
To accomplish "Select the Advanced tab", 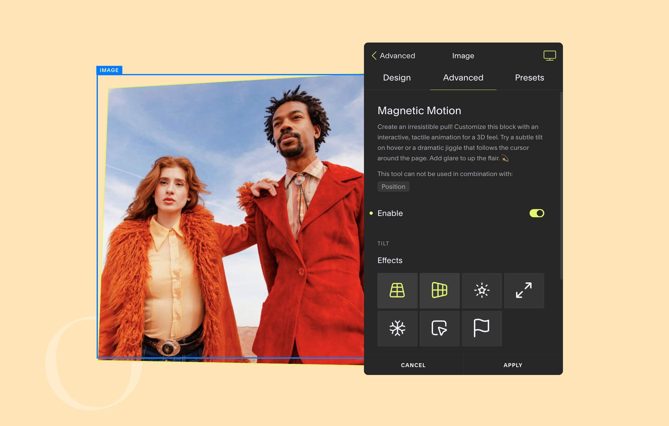I will [x=463, y=78].
